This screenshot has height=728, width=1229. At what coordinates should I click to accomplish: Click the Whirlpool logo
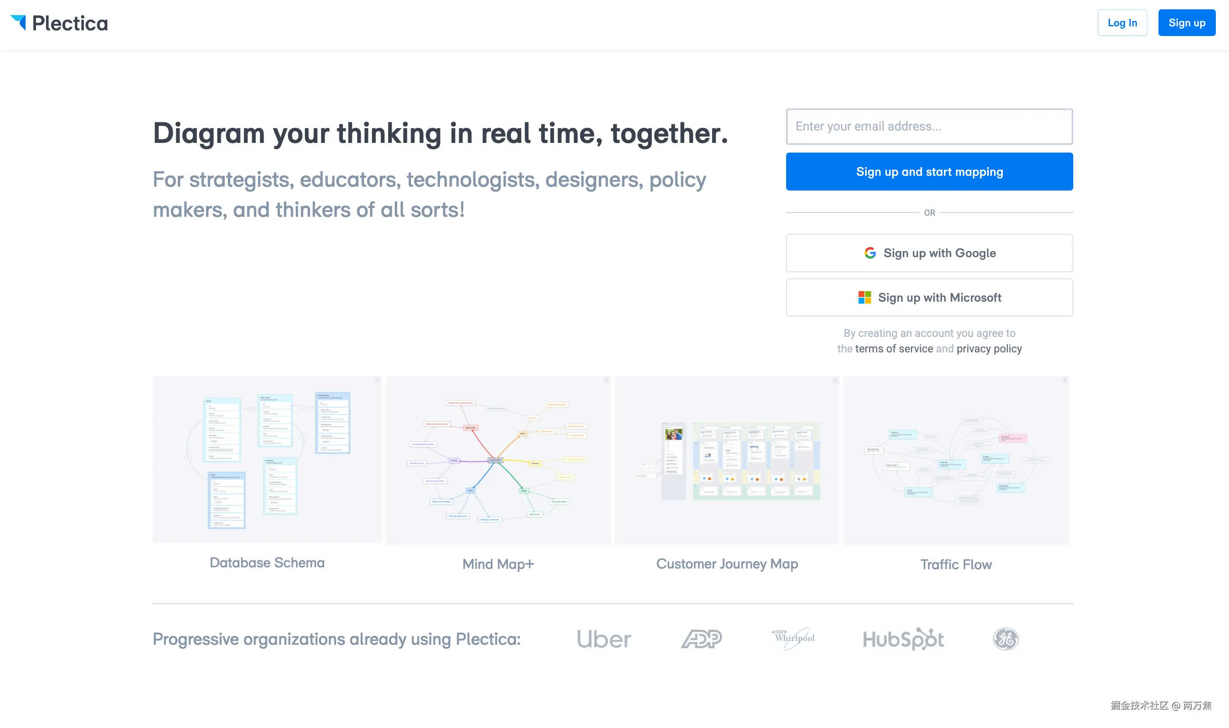tap(794, 638)
